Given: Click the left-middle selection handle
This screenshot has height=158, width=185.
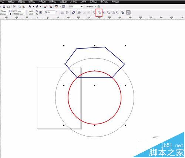Looking at the screenshot, I should 64,85.
